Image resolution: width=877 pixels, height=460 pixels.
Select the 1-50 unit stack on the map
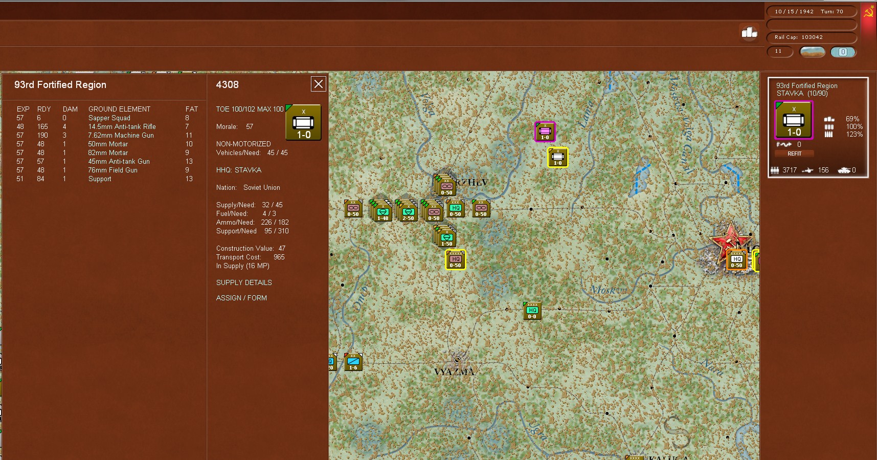(x=445, y=236)
